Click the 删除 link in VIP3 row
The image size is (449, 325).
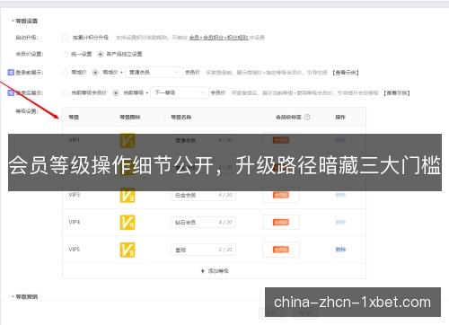click(340, 195)
